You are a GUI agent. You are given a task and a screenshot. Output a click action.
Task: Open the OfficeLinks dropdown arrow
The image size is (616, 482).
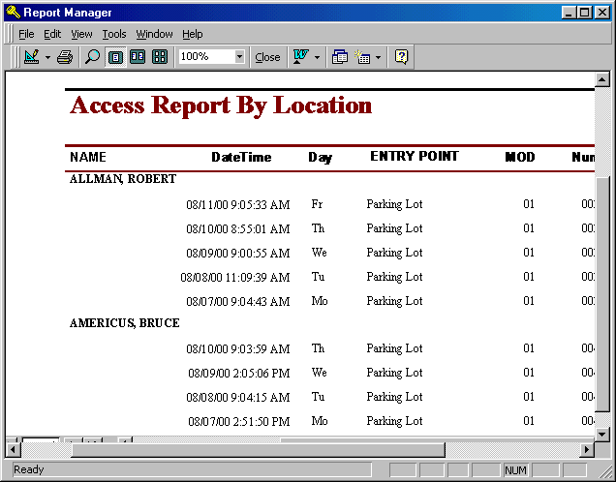click(x=317, y=57)
